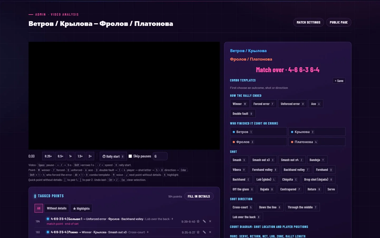The width and height of the screenshot is (380, 238).
Task: Click the Fill in details button
Action: [199, 196]
